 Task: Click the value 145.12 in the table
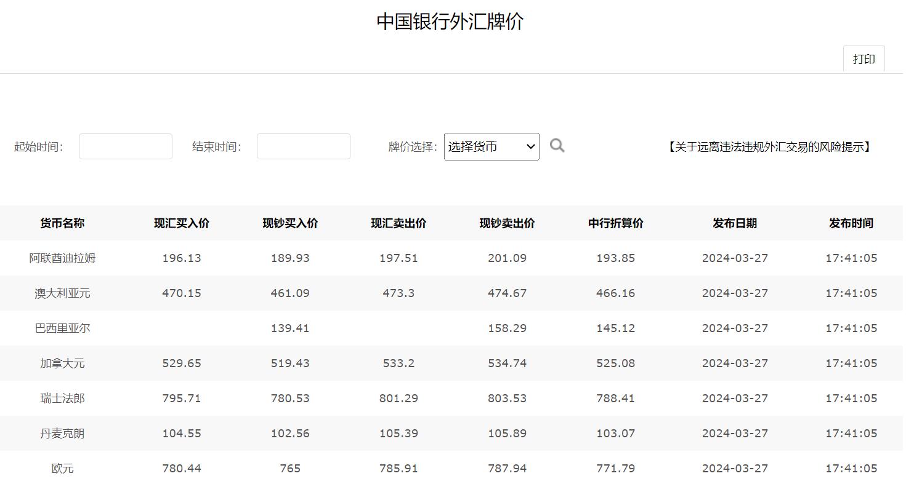click(x=616, y=328)
